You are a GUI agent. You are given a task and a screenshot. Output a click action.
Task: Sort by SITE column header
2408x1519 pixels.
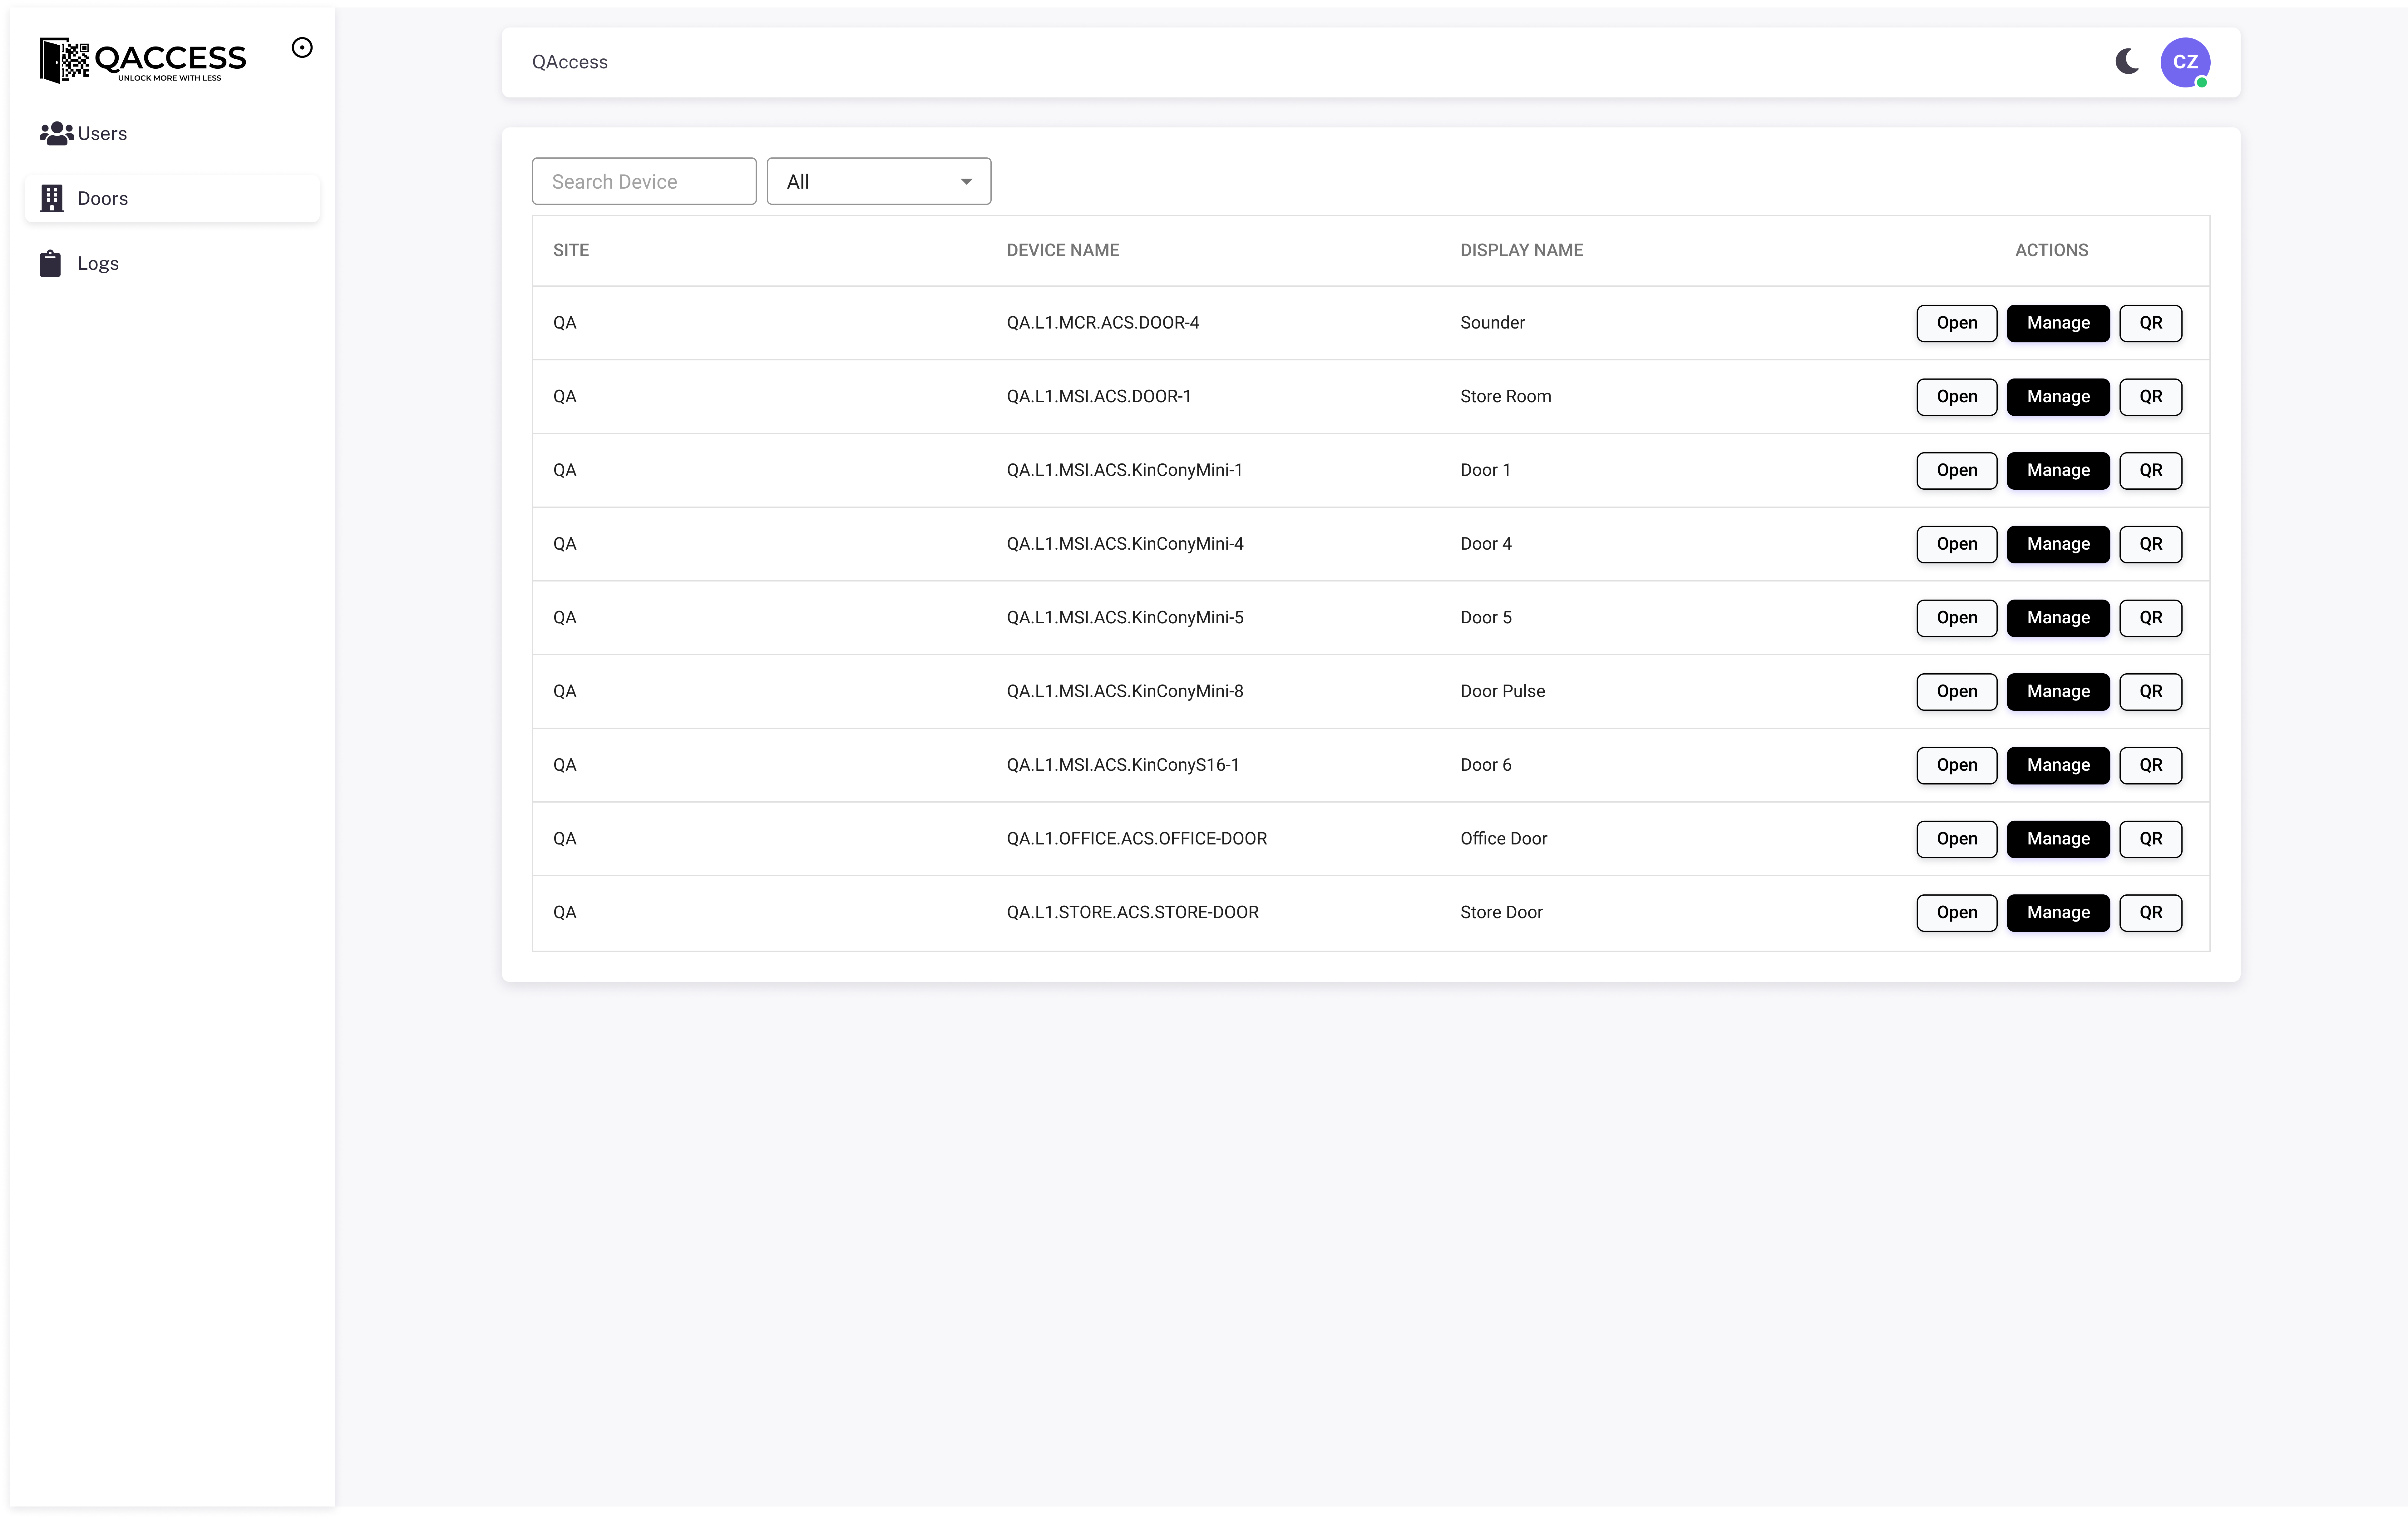coord(571,250)
